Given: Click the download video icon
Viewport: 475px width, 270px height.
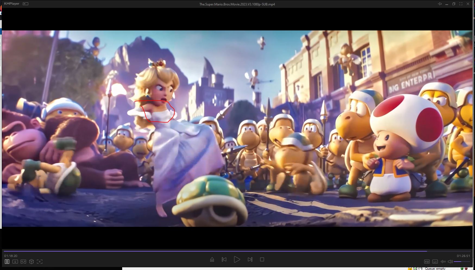Looking at the screenshot, I should click(x=15, y=262).
